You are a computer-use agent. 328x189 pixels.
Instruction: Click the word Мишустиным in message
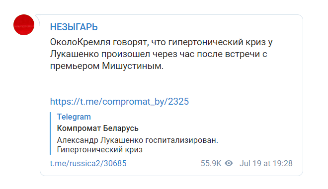coord(133,66)
